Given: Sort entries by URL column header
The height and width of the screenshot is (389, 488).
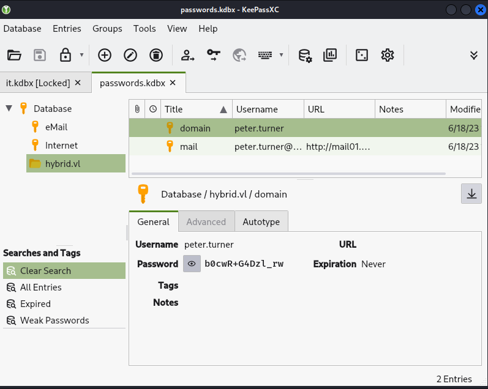Looking at the screenshot, I should tap(339, 109).
